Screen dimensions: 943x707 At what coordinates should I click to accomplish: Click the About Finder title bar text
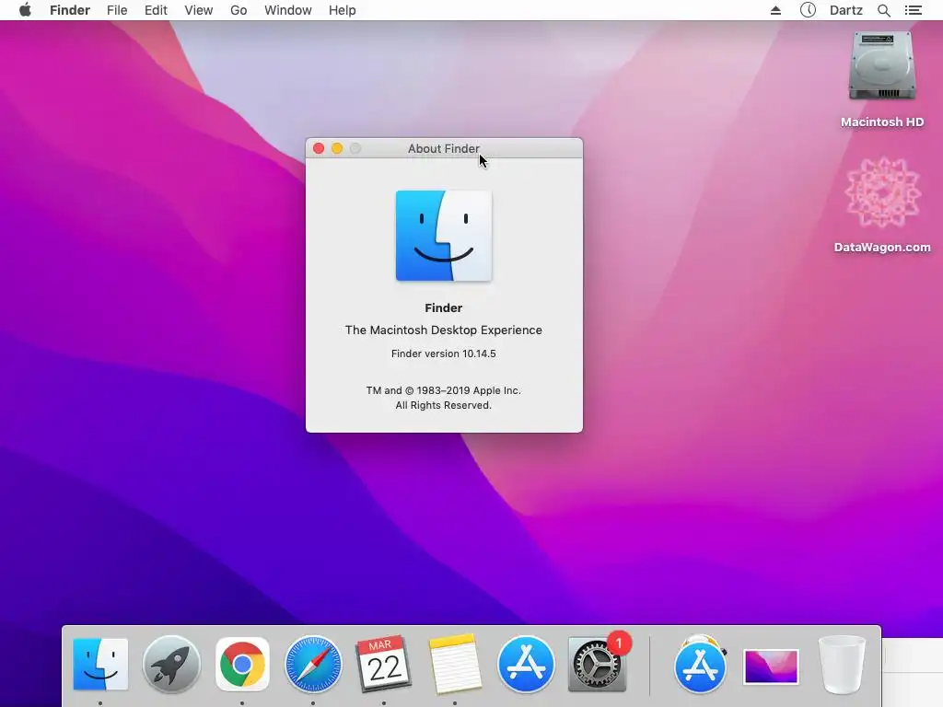pos(444,148)
